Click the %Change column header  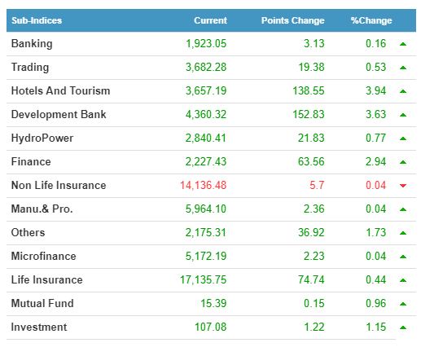(x=371, y=20)
